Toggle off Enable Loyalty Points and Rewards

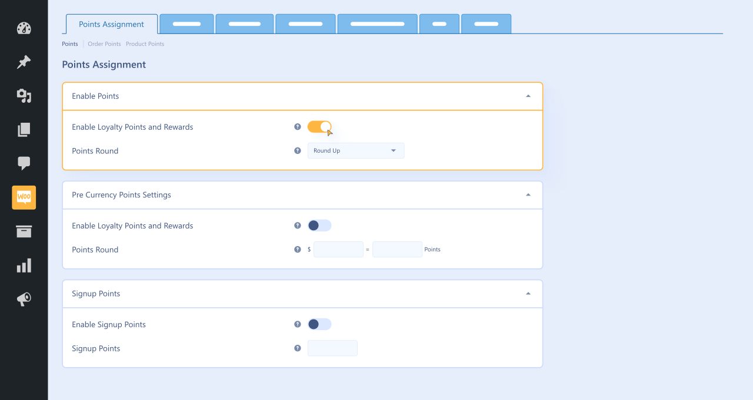[319, 126]
